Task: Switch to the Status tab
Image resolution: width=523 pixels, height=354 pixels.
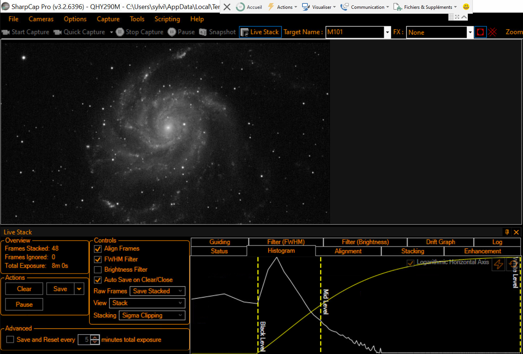Action: (219, 251)
